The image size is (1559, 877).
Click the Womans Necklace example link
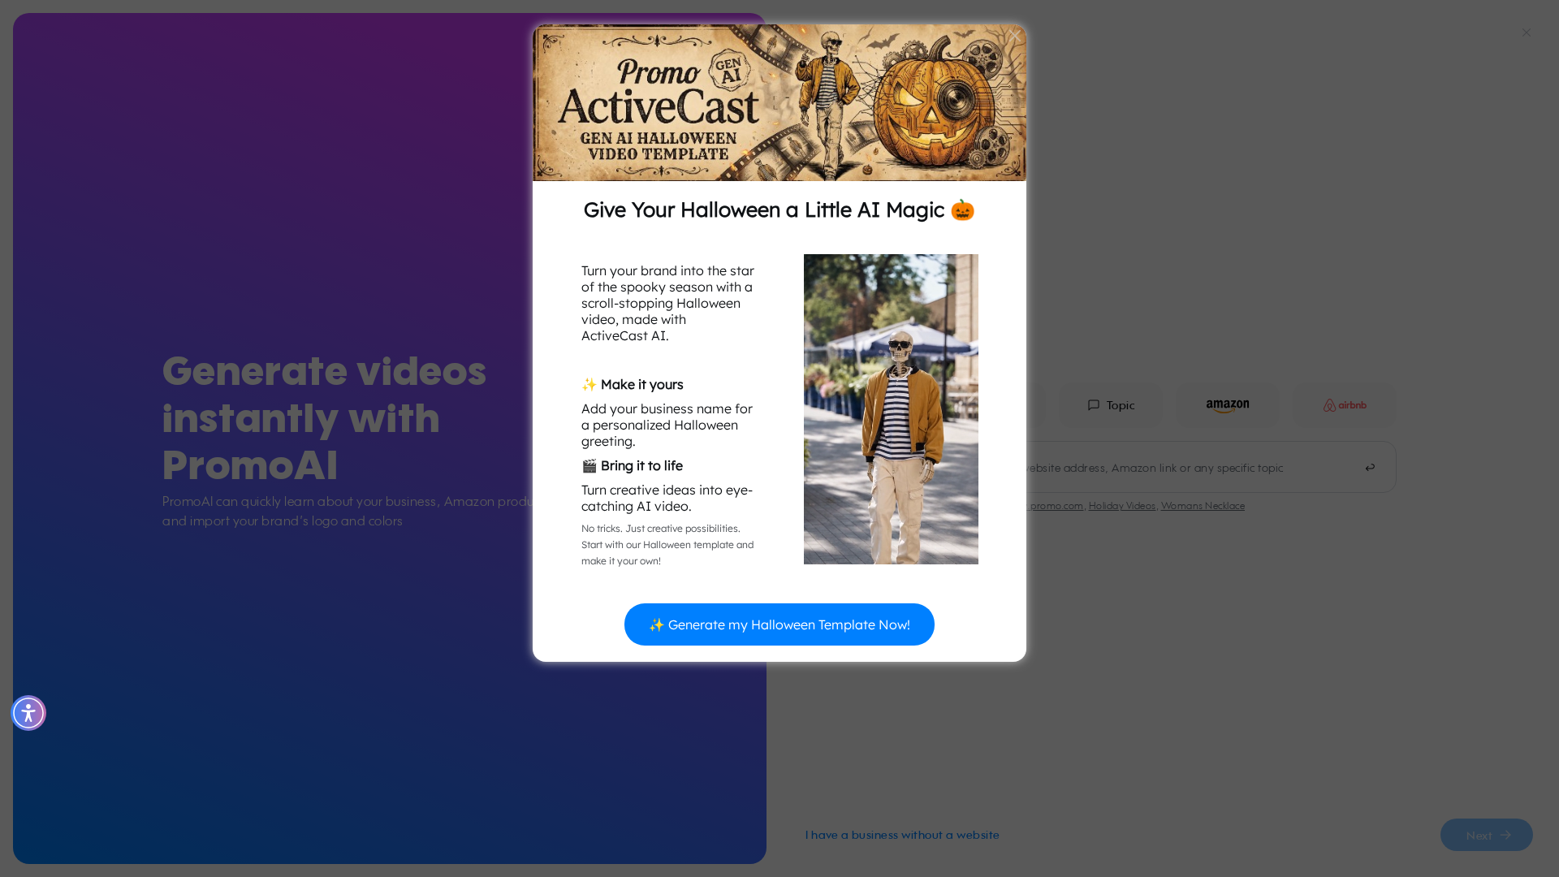tap(1203, 506)
